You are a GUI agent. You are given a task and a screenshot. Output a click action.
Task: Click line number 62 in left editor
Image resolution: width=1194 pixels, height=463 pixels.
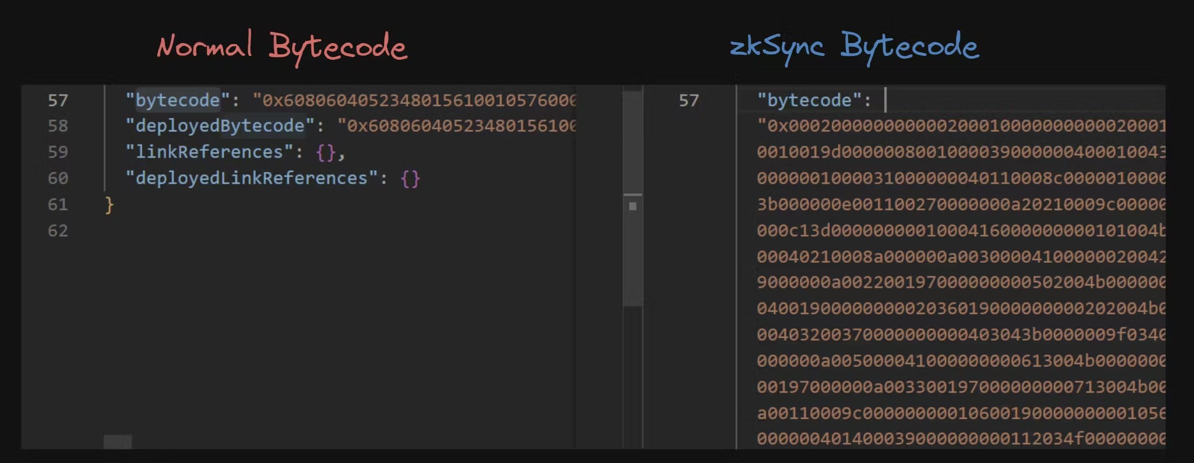58,231
